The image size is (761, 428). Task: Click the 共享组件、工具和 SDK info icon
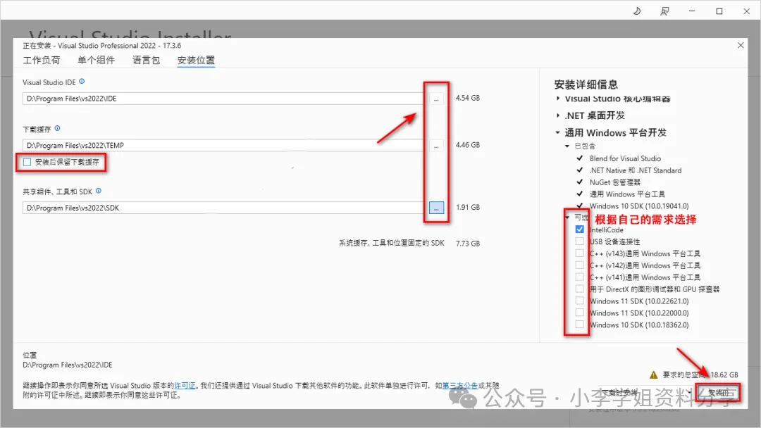click(x=99, y=191)
